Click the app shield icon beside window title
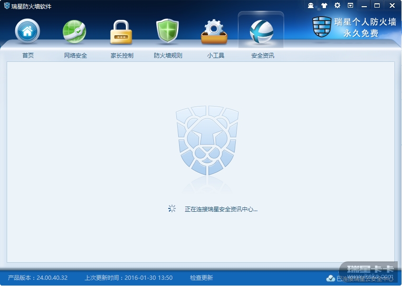This screenshot has width=402, height=286. coord(7,6)
